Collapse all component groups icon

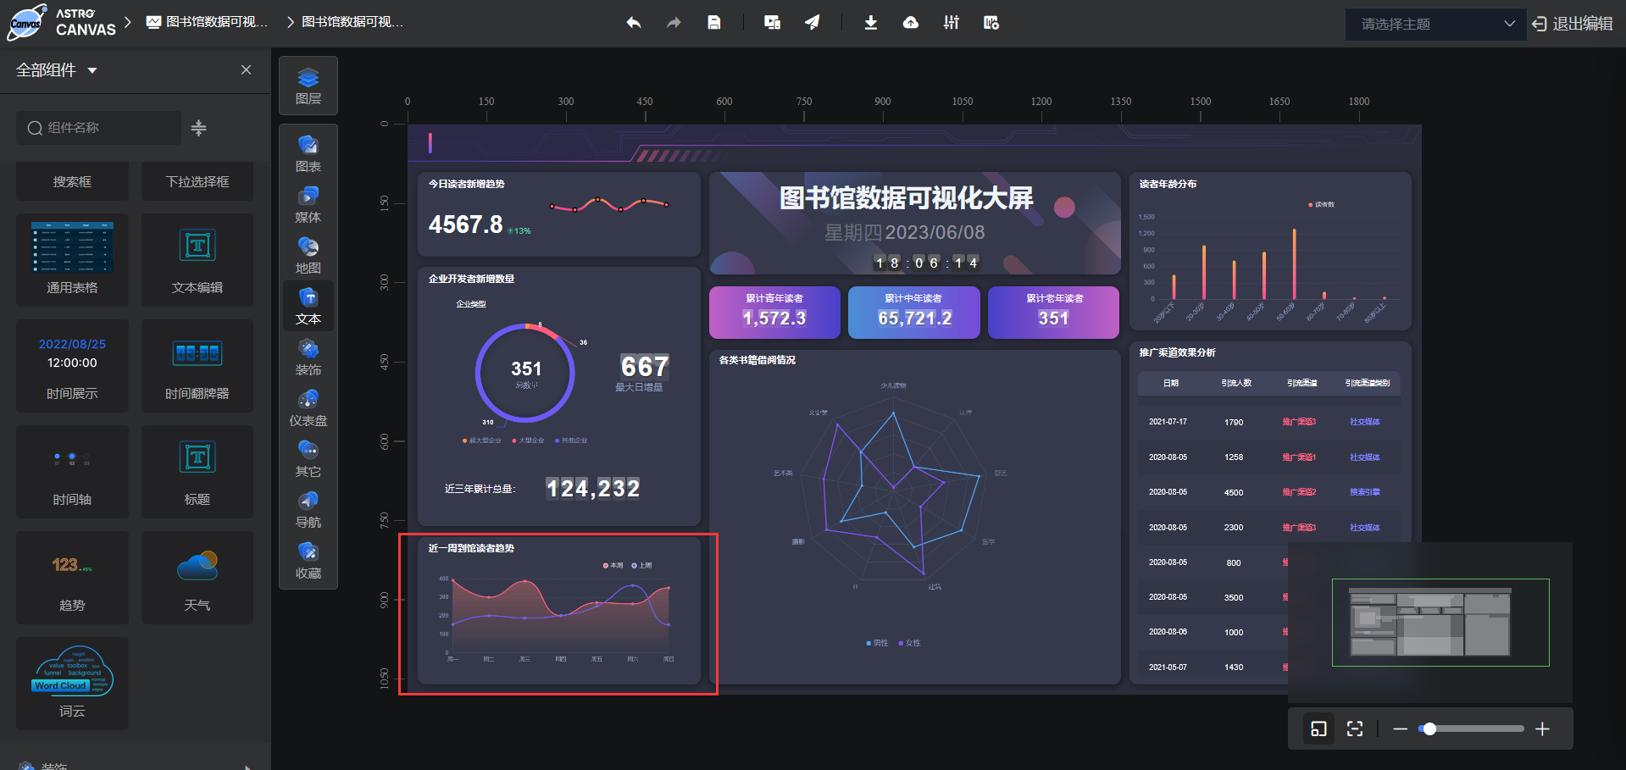[x=199, y=128]
